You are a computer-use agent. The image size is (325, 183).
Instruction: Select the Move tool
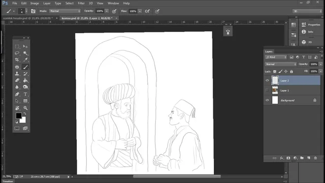pyautogui.click(x=25, y=46)
